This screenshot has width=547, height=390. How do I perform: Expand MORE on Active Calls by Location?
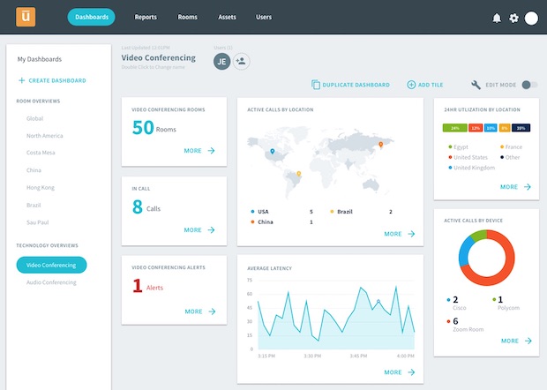(x=399, y=234)
